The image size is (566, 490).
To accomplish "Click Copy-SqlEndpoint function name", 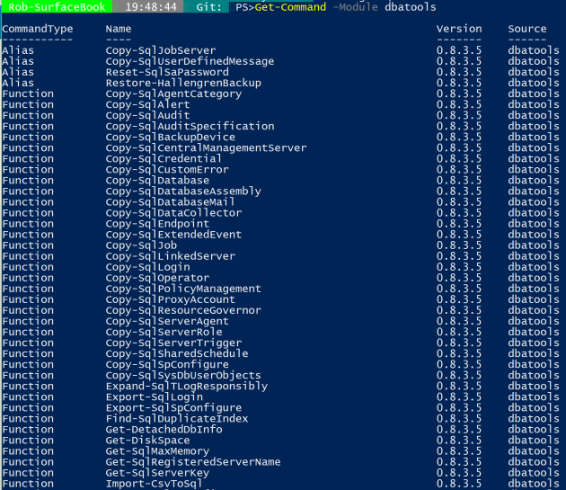I will tap(157, 224).
